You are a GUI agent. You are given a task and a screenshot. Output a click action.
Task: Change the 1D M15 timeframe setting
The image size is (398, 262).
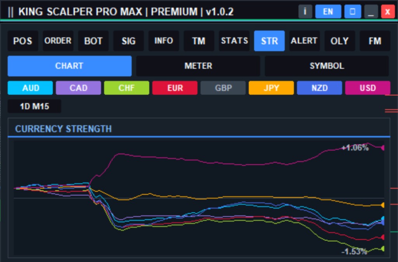(34, 106)
